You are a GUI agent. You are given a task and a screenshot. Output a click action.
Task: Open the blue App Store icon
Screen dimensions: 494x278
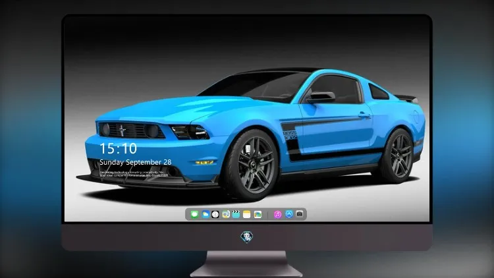[289, 214]
